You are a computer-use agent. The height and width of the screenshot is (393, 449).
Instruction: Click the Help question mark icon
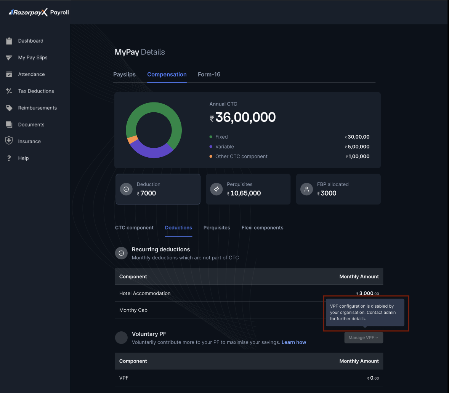(9, 158)
